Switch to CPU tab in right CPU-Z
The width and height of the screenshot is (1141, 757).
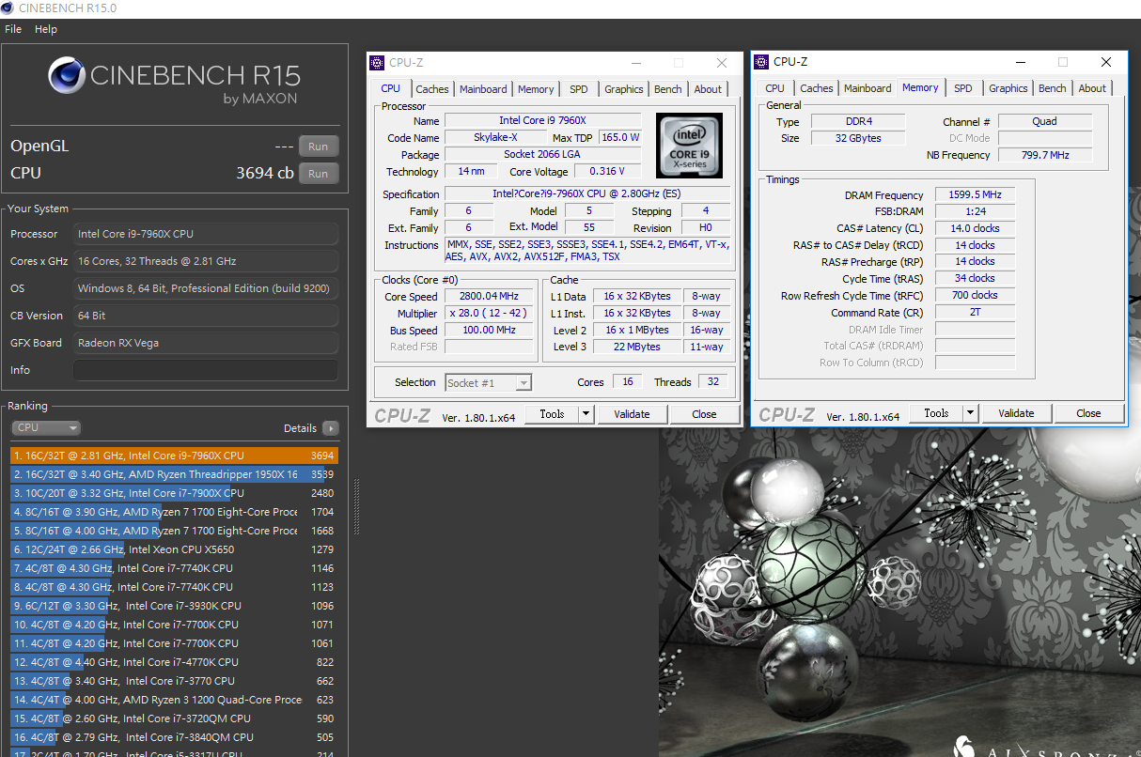(775, 88)
